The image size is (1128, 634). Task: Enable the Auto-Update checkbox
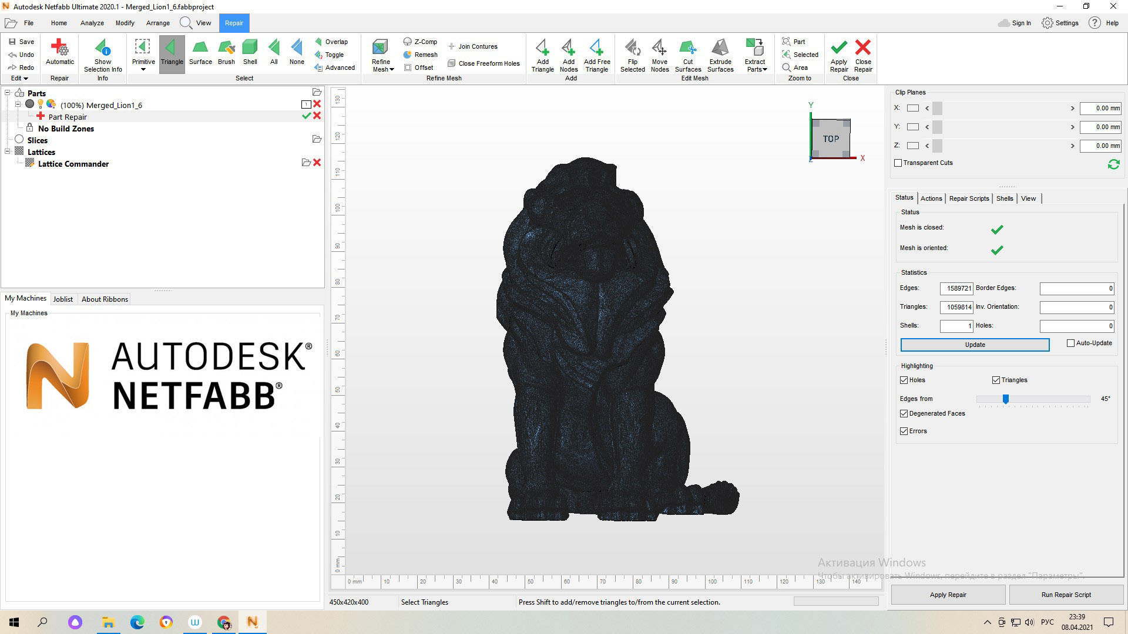pos(1070,343)
